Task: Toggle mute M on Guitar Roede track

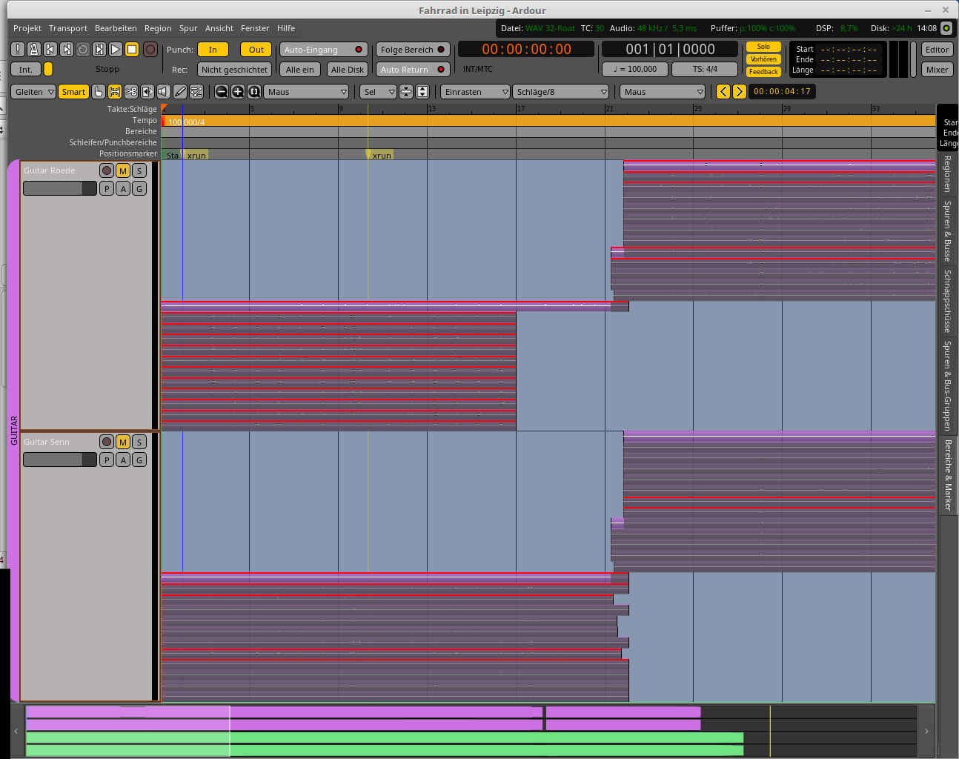Action: point(123,170)
